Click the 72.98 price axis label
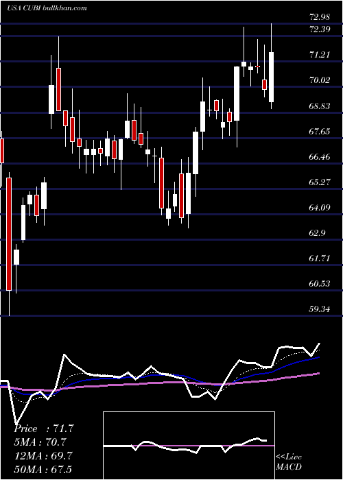 tap(320, 17)
